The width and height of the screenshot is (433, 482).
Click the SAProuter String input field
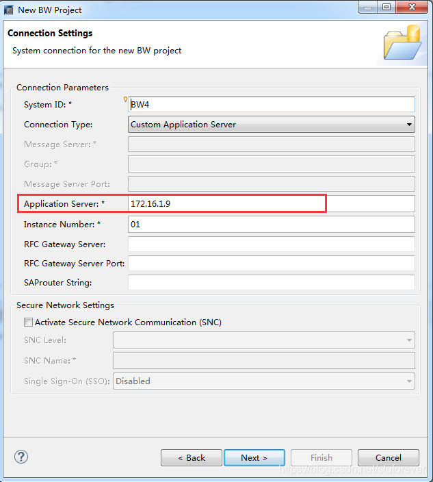pyautogui.click(x=272, y=283)
